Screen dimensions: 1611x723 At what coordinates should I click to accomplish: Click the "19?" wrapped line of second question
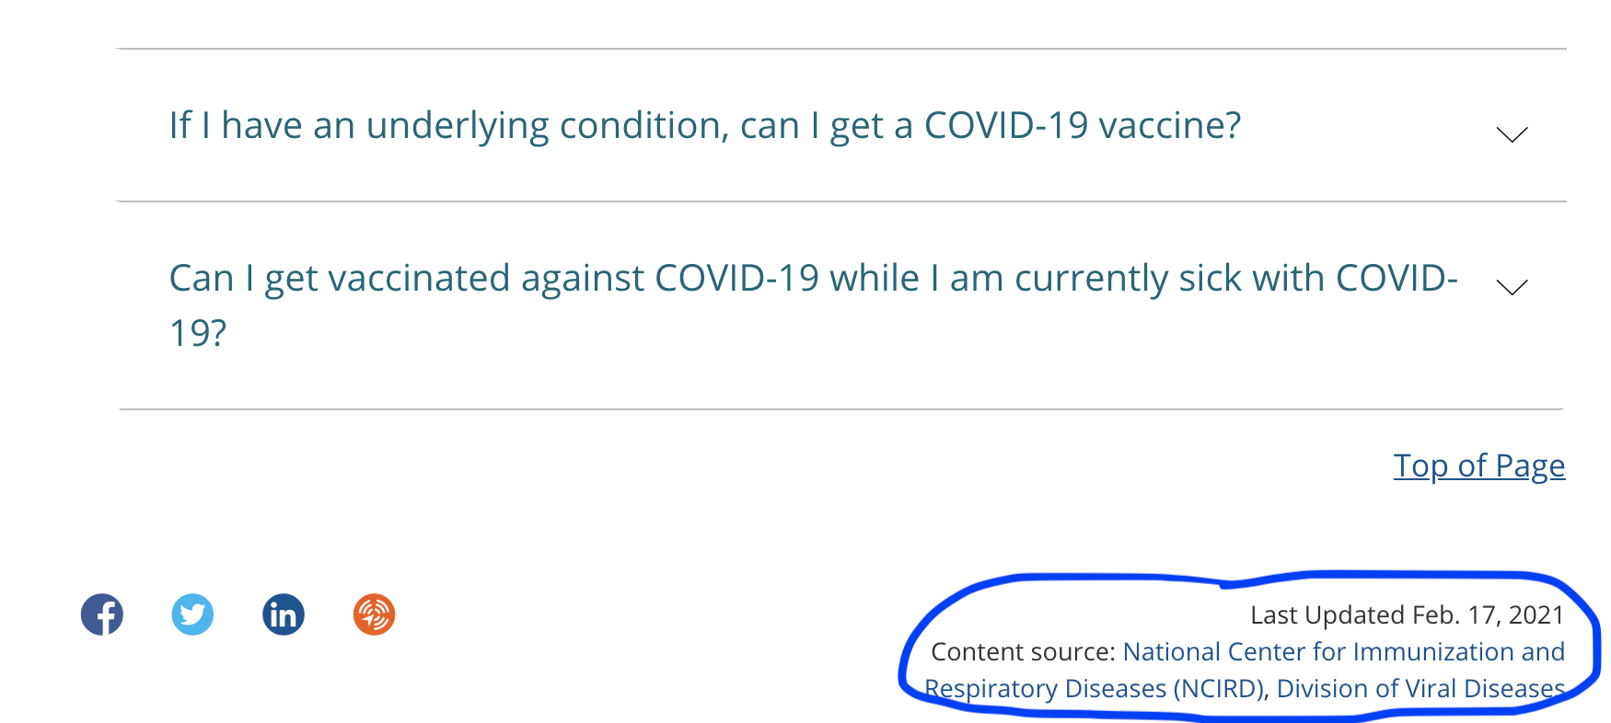coord(198,333)
